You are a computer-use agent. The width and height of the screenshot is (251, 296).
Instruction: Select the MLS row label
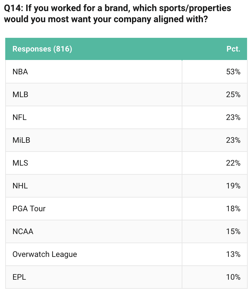point(20,163)
